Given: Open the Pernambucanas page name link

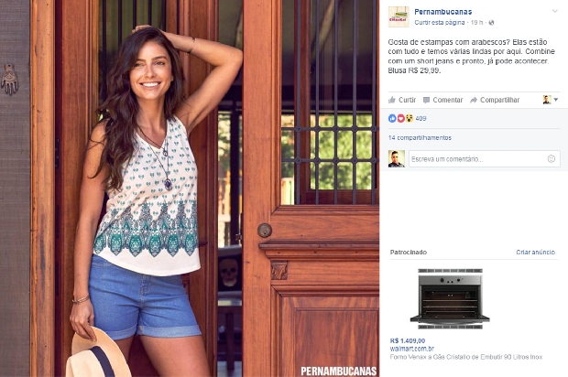Looking at the screenshot, I should (x=443, y=12).
